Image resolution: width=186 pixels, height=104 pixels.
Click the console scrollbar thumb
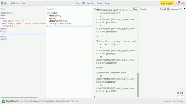138,85
